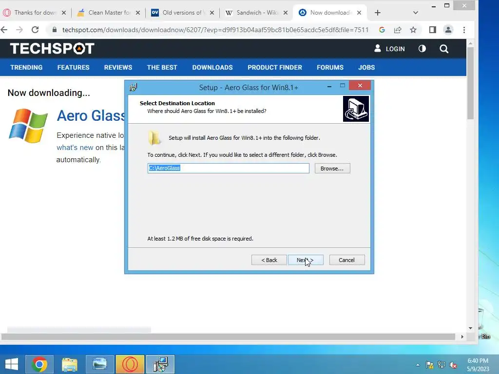Open the JOBS section
The width and height of the screenshot is (499, 374).
pyautogui.click(x=366, y=67)
